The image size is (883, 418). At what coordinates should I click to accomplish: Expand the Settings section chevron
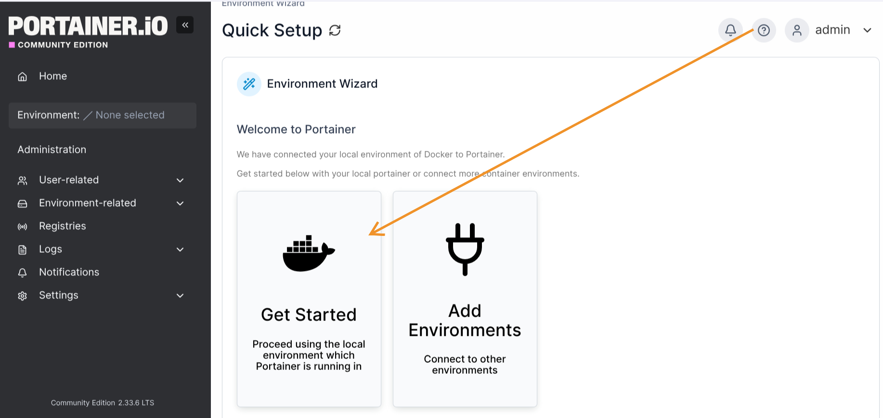pos(180,295)
